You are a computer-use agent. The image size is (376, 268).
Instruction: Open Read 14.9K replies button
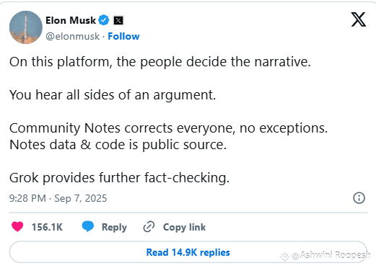(x=188, y=252)
